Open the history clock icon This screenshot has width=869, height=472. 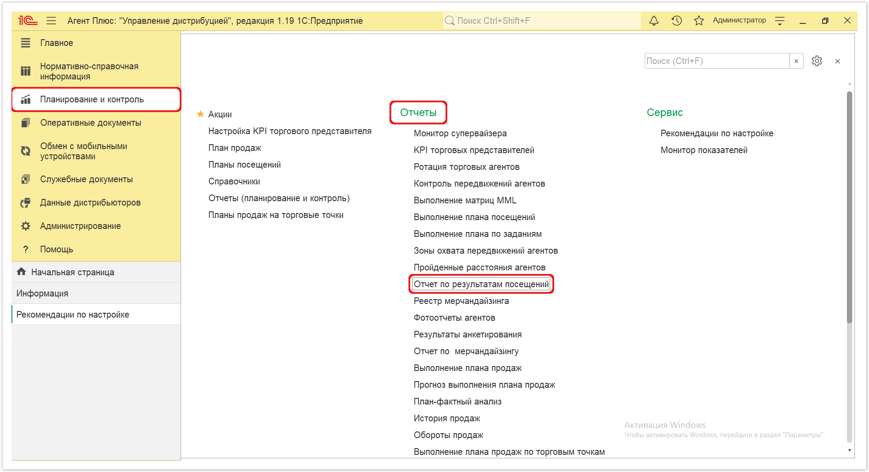coord(676,20)
